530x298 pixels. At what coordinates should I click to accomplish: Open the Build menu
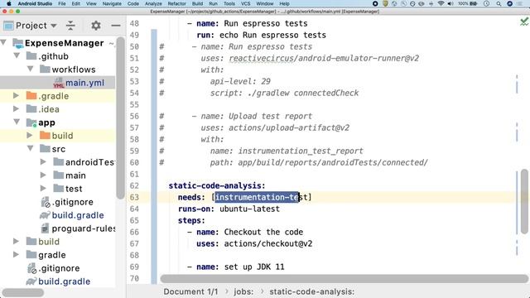pyautogui.click(x=197, y=3)
